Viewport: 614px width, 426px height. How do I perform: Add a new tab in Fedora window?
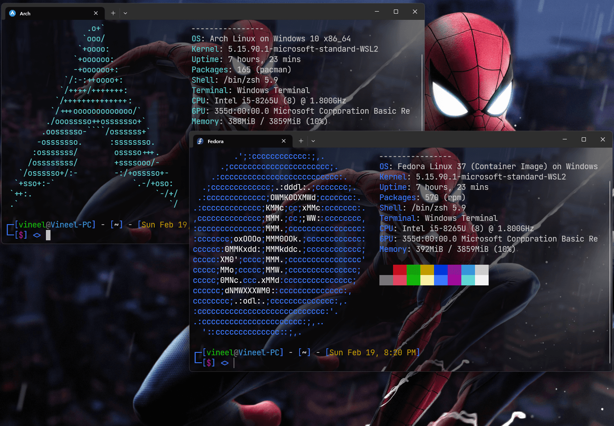tap(301, 141)
